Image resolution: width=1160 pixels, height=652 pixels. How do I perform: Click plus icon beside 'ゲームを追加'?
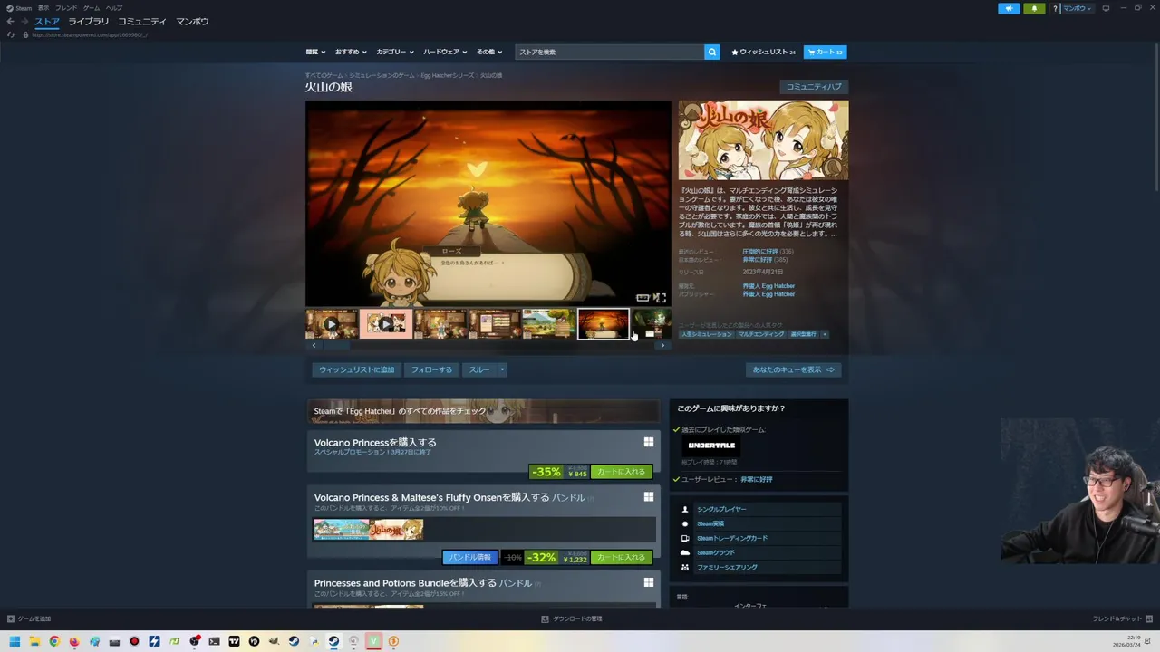(x=11, y=618)
